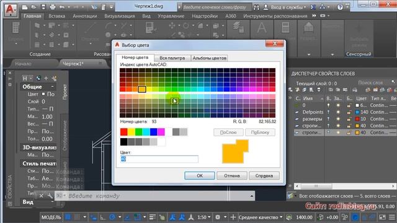The width and height of the screenshot is (397, 223).
Task: Open the Вставка ribbon tab
Action: 56,16
